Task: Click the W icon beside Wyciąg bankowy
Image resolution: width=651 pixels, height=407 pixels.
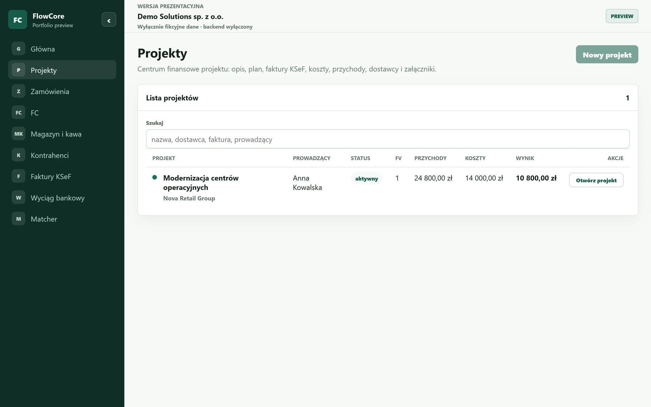Action: coord(18,198)
